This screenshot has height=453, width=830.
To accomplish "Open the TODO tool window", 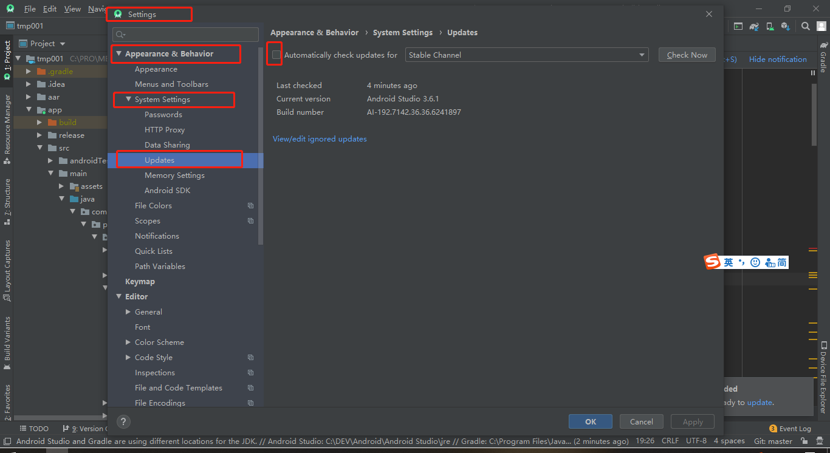I will coord(34,429).
